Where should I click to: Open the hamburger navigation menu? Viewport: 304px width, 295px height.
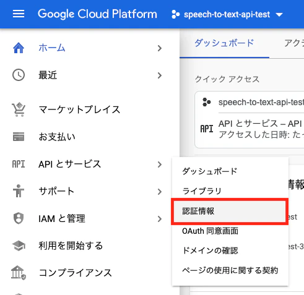coord(19,14)
